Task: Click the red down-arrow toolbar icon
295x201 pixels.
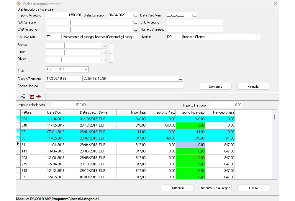Action: point(38,97)
